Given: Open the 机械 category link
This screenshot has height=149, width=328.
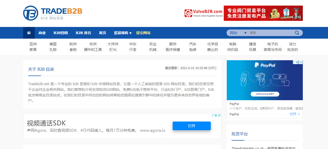Looking at the screenshot, I should pyautogui.click(x=153, y=50).
